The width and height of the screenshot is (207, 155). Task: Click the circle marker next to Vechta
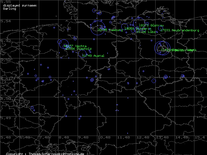coord(64,45)
